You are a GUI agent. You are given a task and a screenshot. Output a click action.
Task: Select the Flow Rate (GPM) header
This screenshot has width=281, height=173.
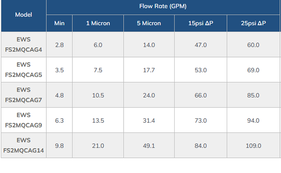coord(163,6)
